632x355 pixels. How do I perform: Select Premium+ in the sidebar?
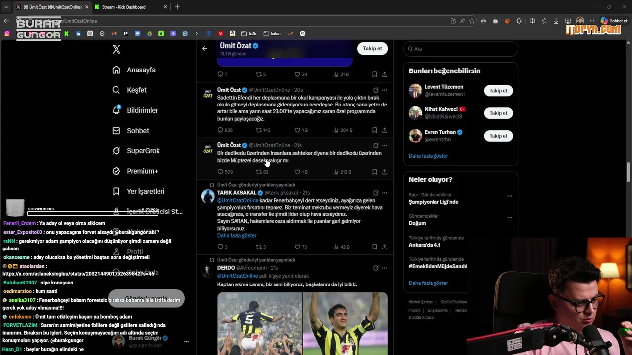click(135, 171)
